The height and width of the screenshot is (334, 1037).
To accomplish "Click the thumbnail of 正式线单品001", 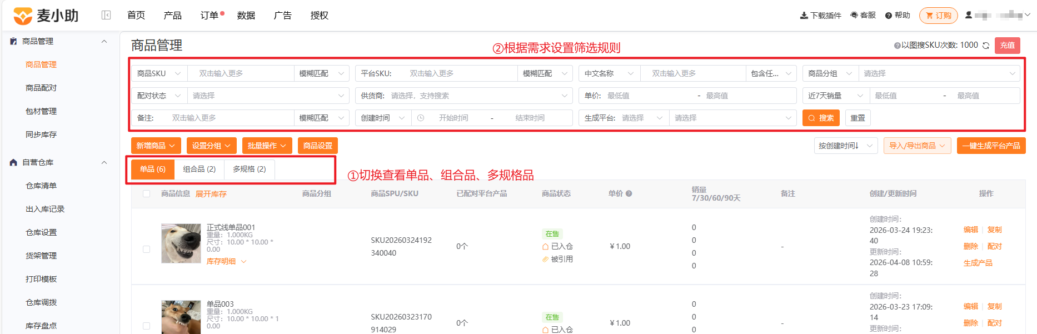I will (181, 243).
